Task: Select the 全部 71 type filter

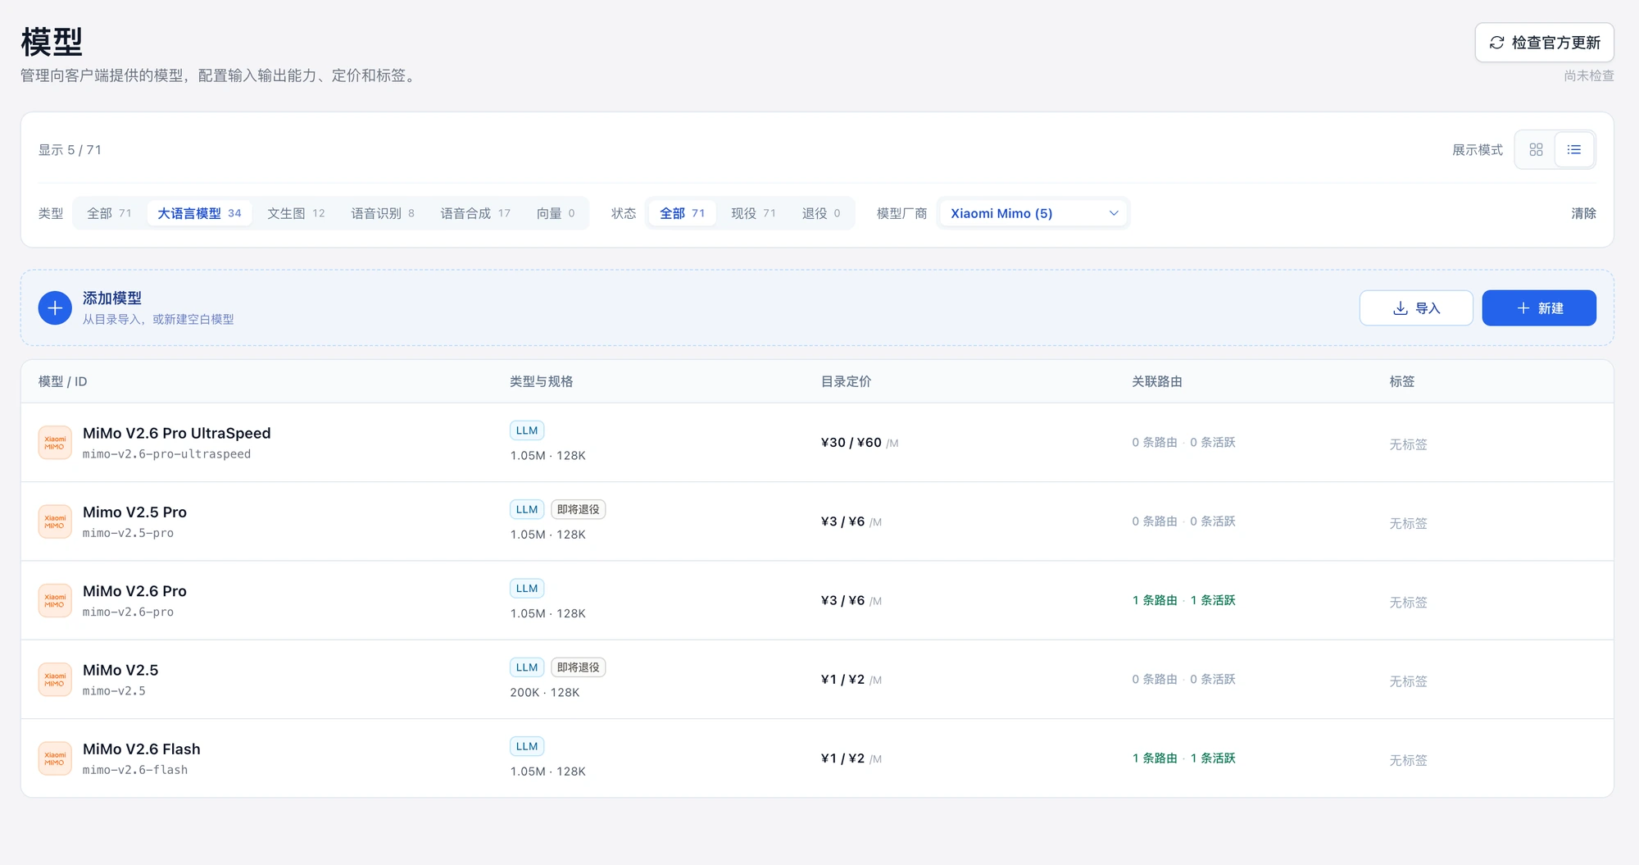Action: pyautogui.click(x=109, y=213)
